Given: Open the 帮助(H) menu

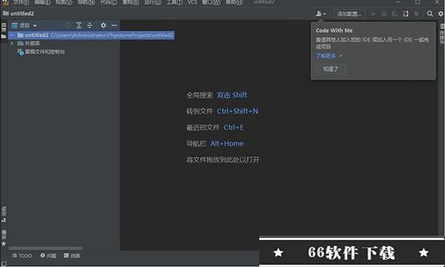Looking at the screenshot, I should (234, 2).
